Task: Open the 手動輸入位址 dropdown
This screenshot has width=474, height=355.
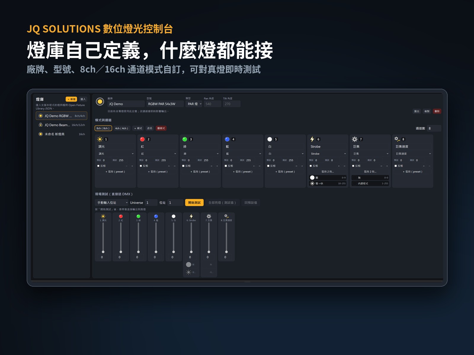Action: pos(112,203)
